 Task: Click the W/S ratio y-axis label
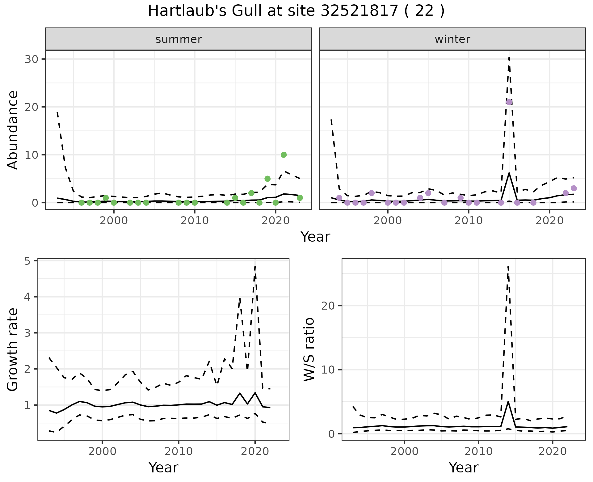coord(309,349)
